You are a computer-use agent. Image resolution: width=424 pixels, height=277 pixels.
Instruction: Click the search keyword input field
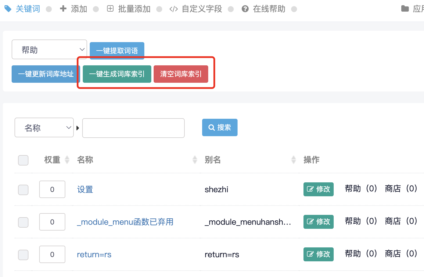pyautogui.click(x=133, y=128)
